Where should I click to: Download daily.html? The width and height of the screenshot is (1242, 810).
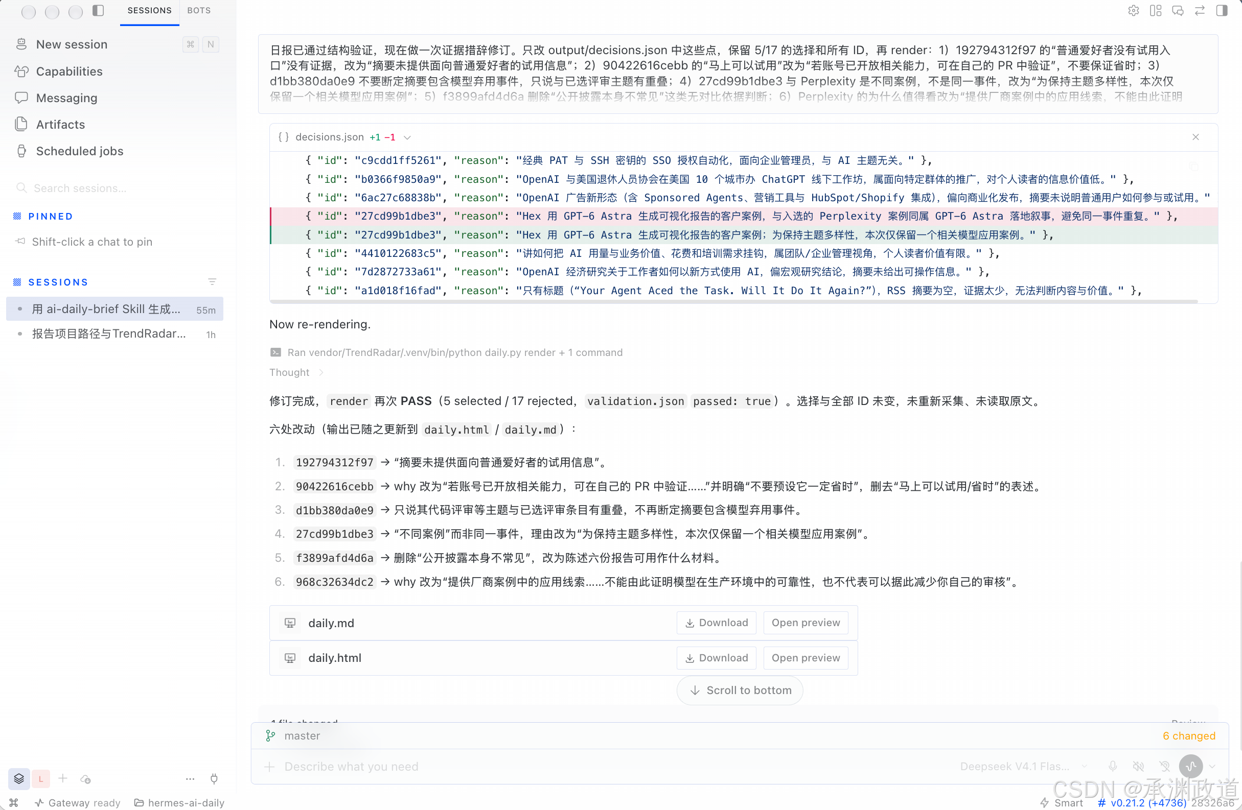pos(716,658)
